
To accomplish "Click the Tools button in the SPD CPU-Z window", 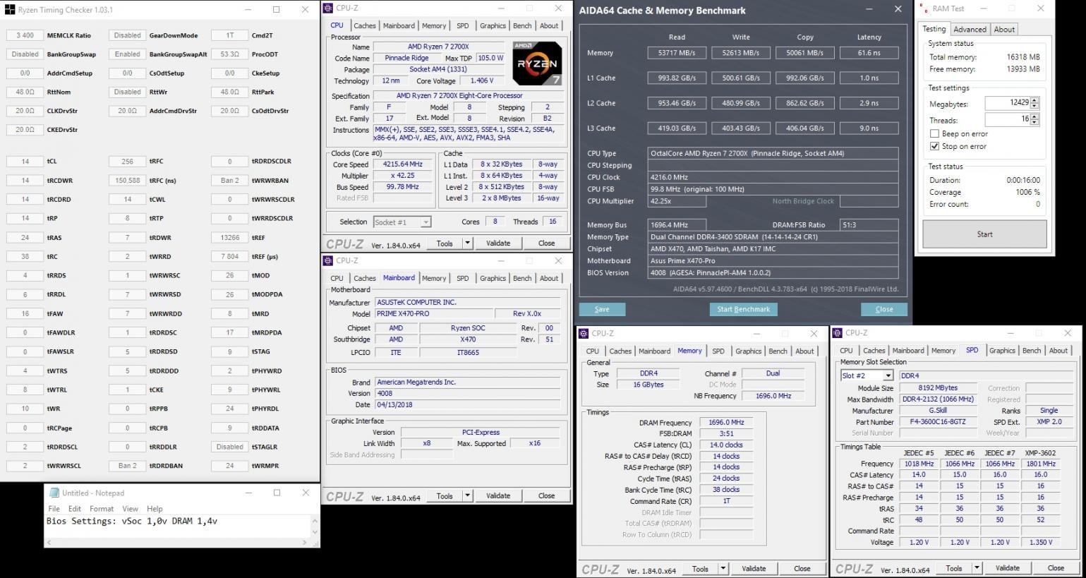I will [x=953, y=567].
